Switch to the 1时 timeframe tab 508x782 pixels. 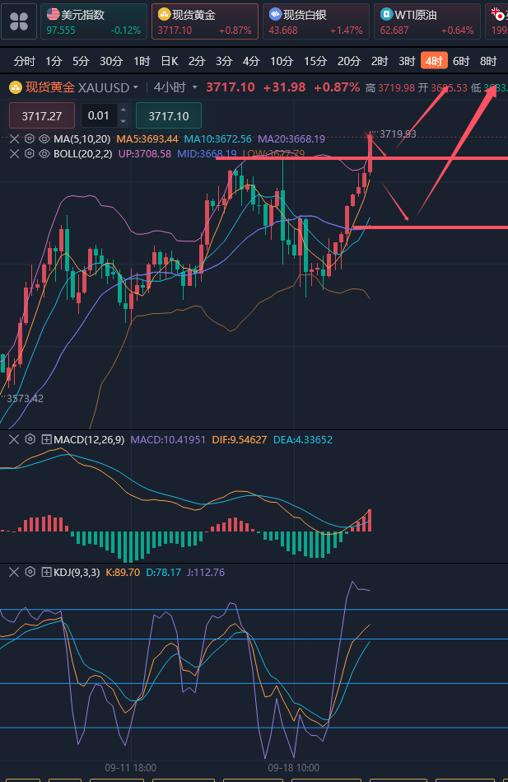click(142, 61)
